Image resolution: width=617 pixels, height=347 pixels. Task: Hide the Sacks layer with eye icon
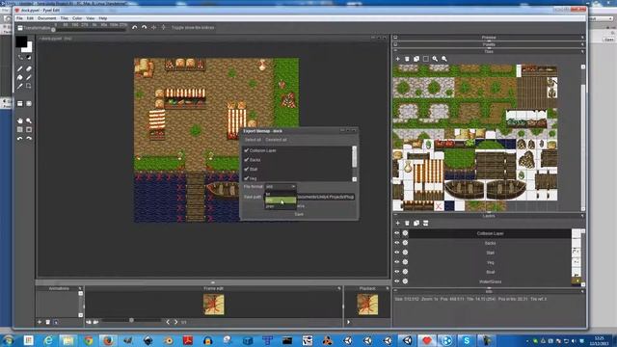click(x=396, y=243)
